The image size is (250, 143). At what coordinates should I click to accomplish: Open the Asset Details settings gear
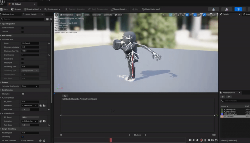(x=51, y=19)
